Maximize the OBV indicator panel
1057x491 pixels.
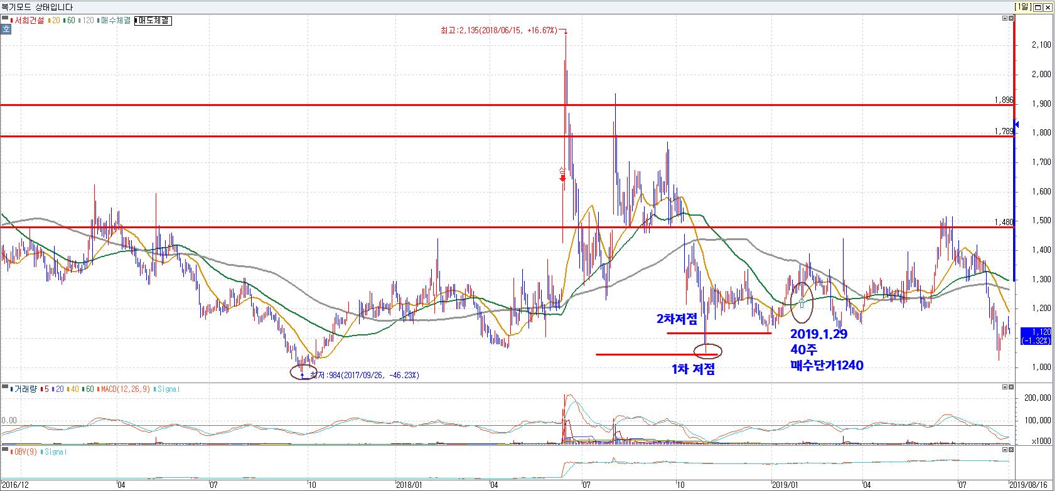1004,450
